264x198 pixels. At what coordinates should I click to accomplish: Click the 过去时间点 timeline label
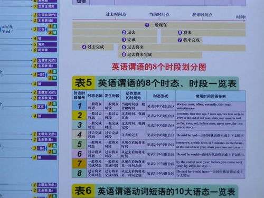[116, 14]
